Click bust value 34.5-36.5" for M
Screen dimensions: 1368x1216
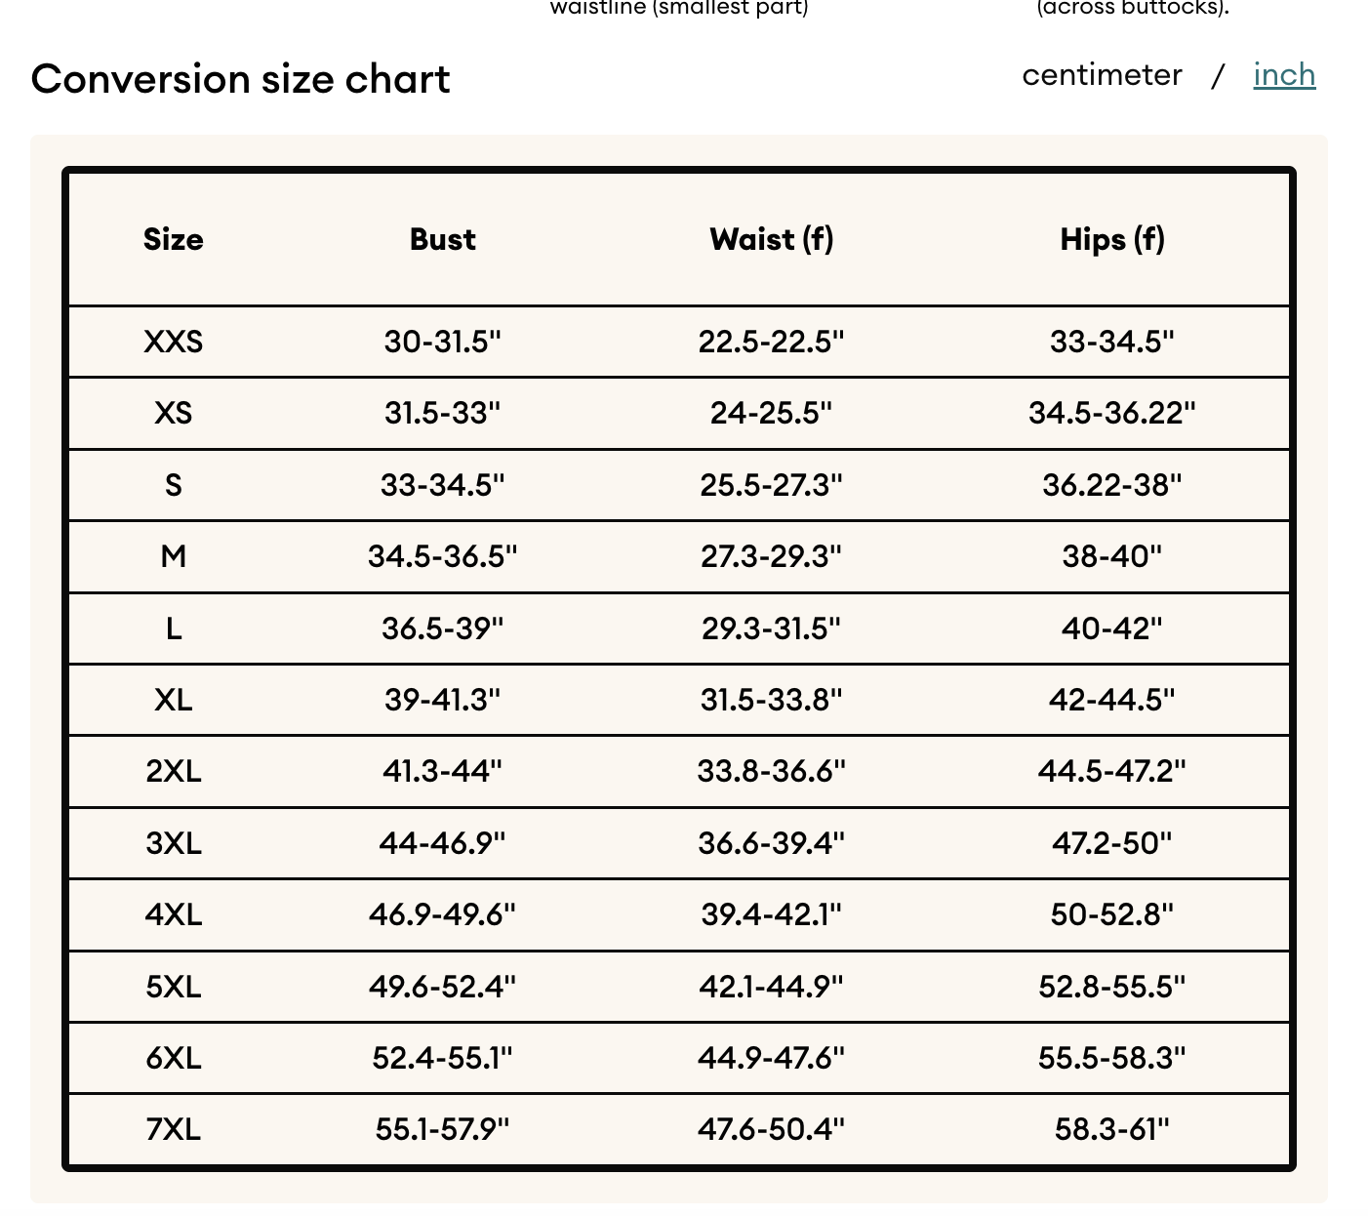click(443, 556)
